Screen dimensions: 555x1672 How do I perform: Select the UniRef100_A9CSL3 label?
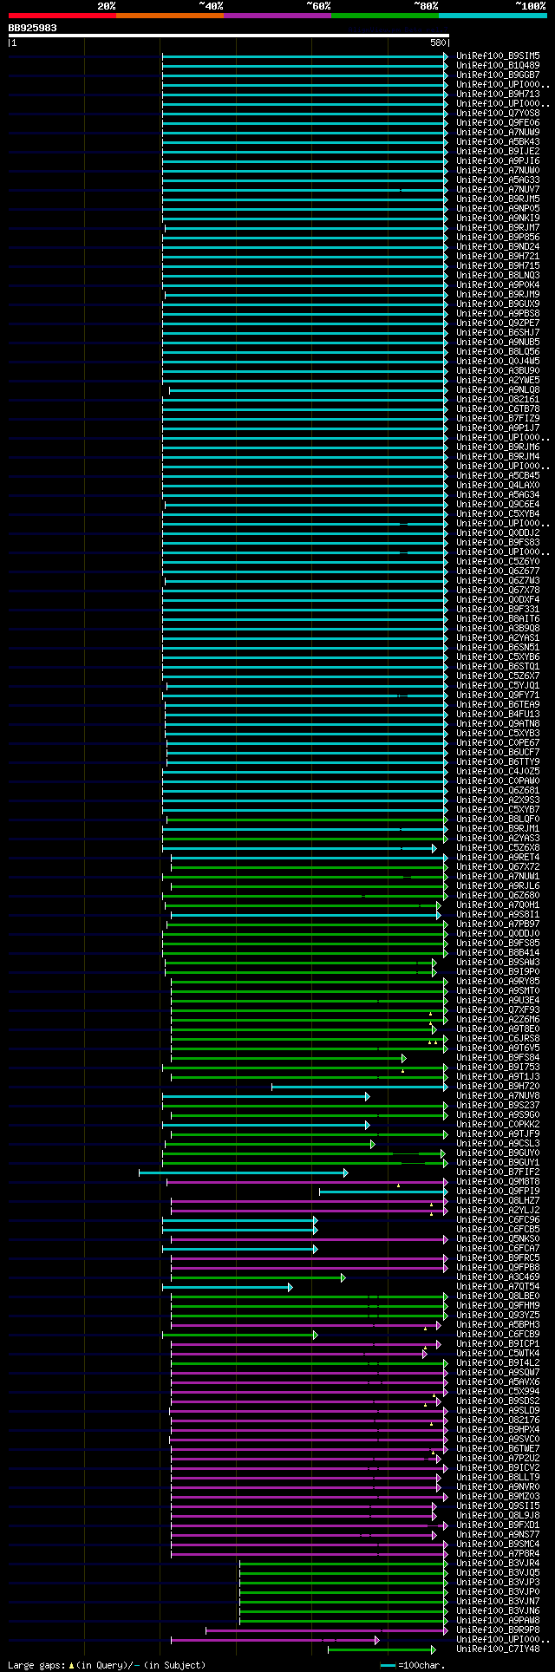click(498, 1143)
